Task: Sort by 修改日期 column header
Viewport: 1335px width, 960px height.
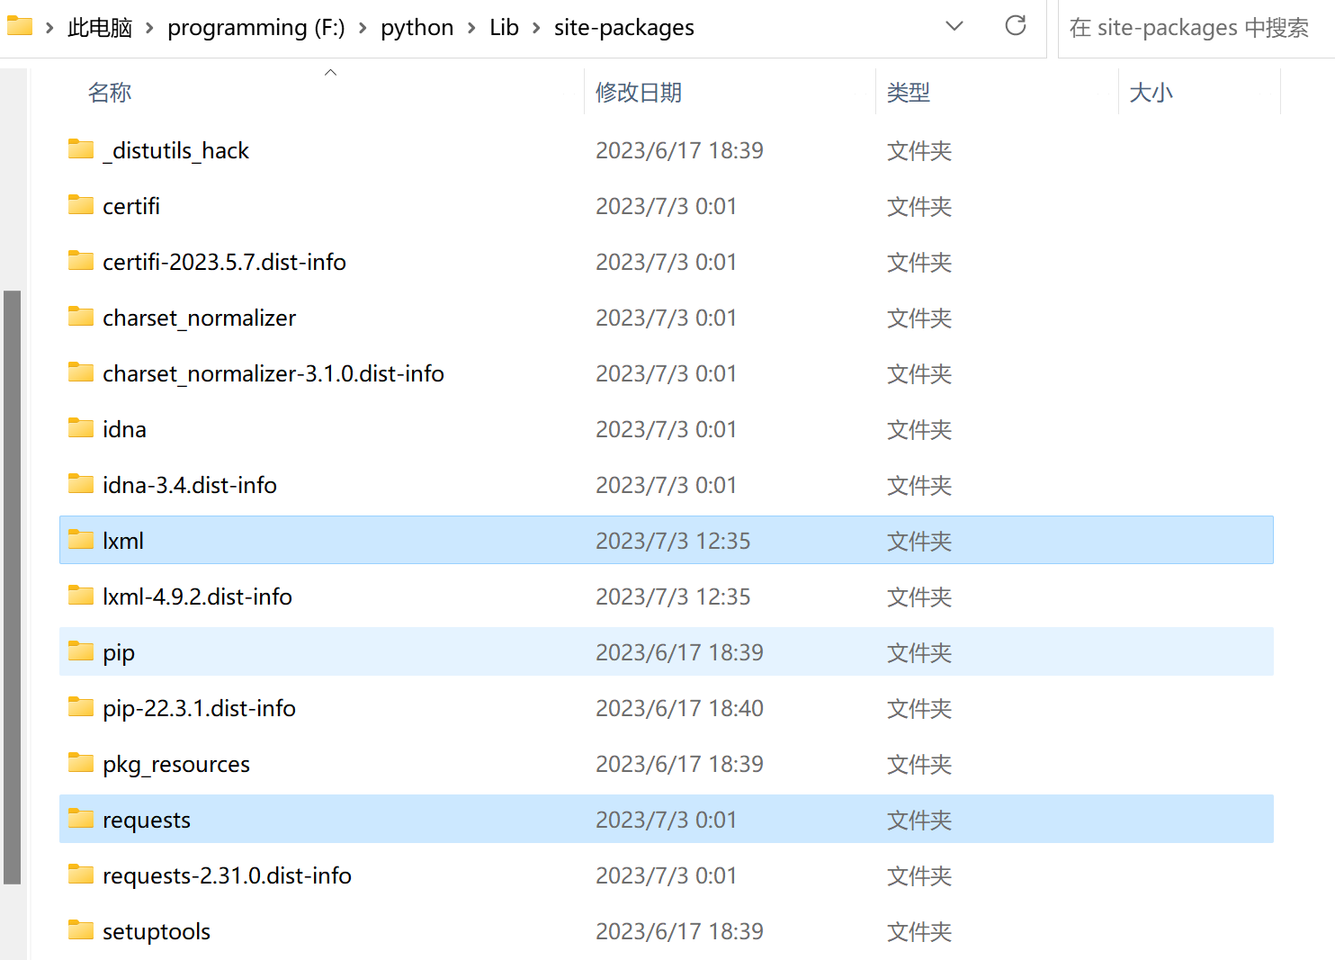Action: tap(639, 93)
